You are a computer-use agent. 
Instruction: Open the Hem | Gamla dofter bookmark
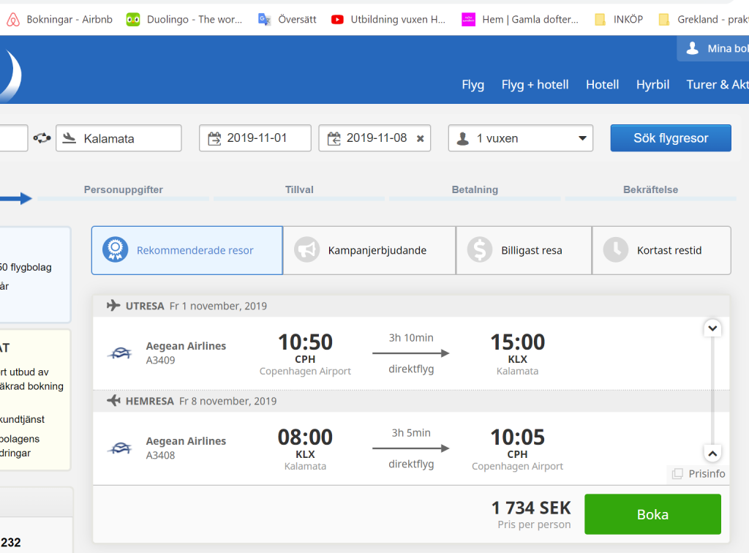pyautogui.click(x=520, y=20)
